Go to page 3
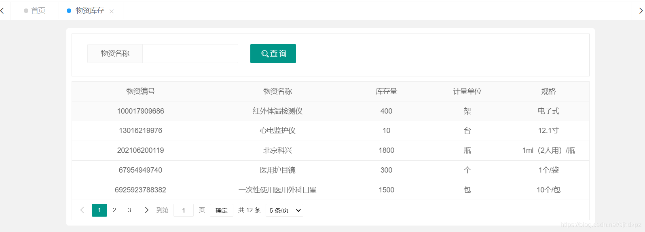645x232 pixels. [129, 210]
